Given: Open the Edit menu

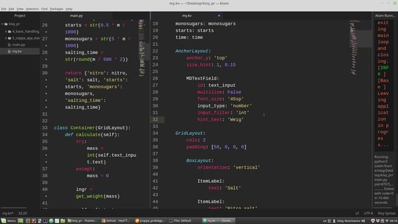Looking at the screenshot, I should tap(11, 9).
